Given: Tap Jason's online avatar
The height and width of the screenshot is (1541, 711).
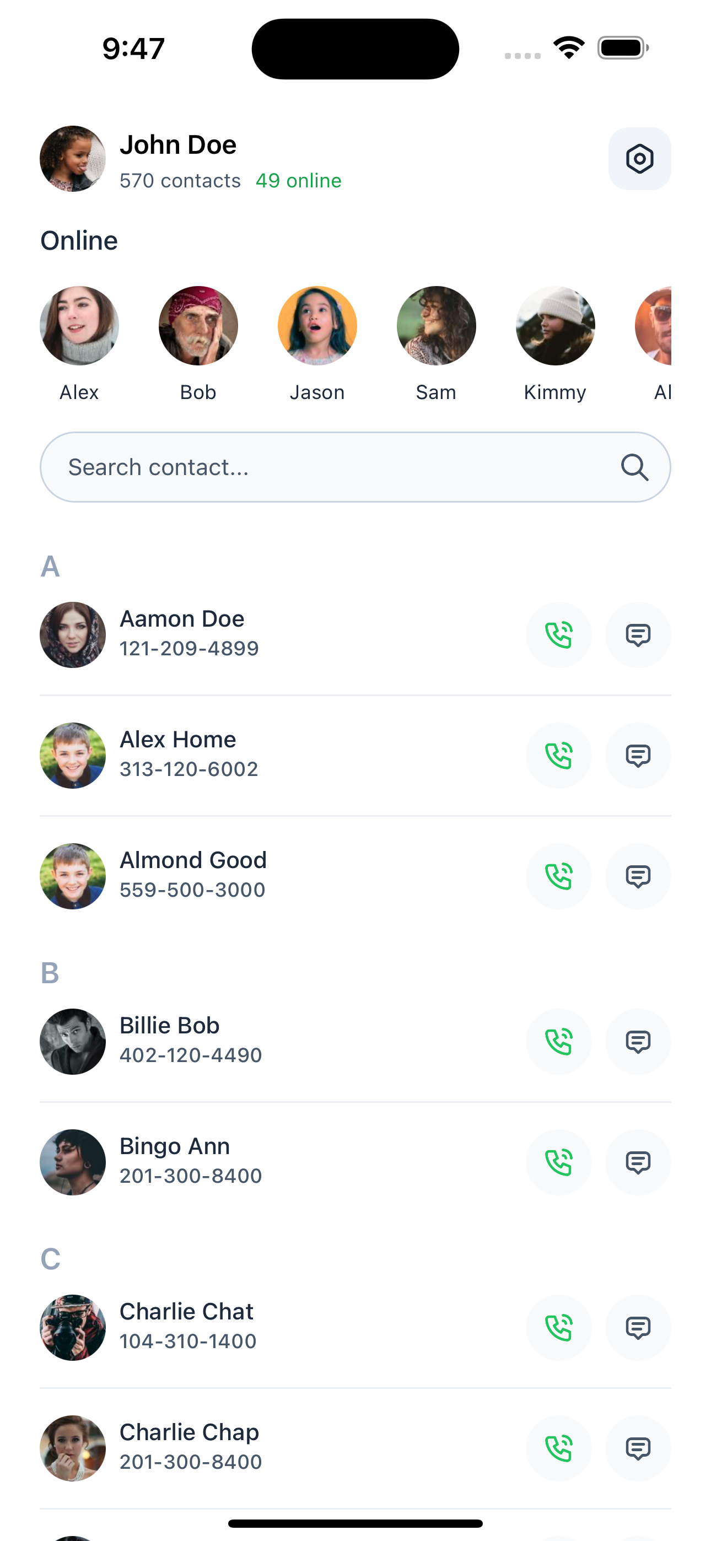Looking at the screenshot, I should pyautogui.click(x=317, y=326).
